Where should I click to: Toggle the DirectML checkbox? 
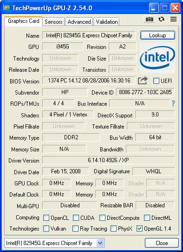pyautogui.click(x=147, y=218)
